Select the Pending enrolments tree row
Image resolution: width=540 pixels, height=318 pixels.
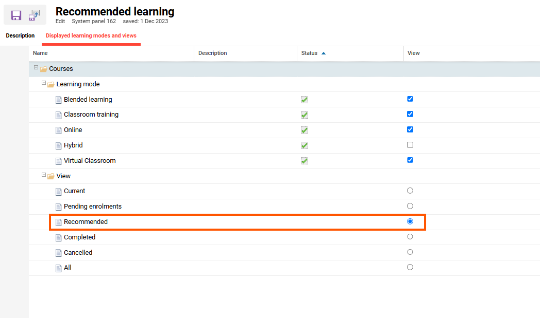93,207
